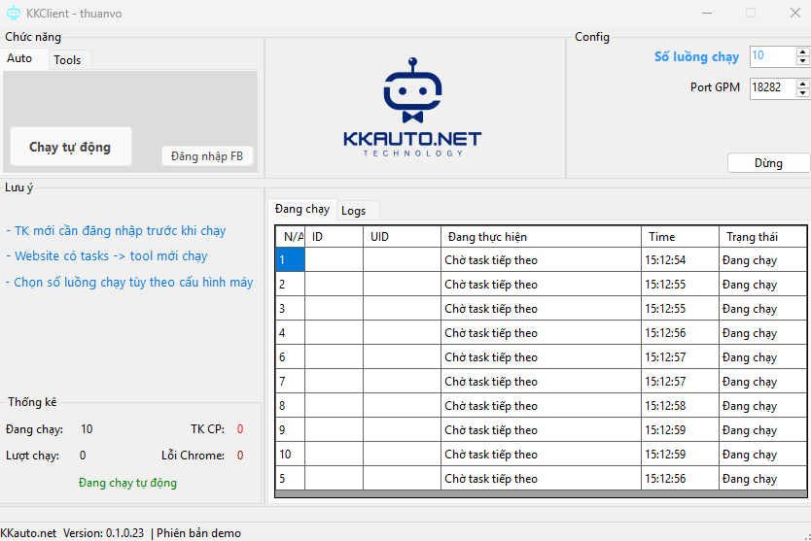Click Đang chạy status in row 5

(763, 479)
